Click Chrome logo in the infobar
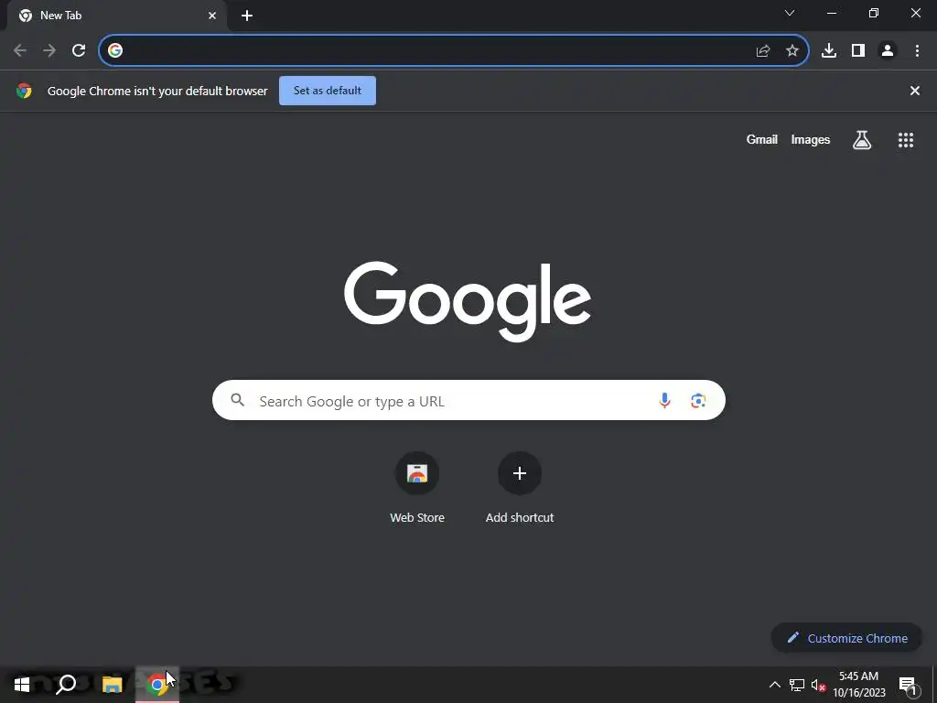Image resolution: width=937 pixels, height=703 pixels. 24,91
